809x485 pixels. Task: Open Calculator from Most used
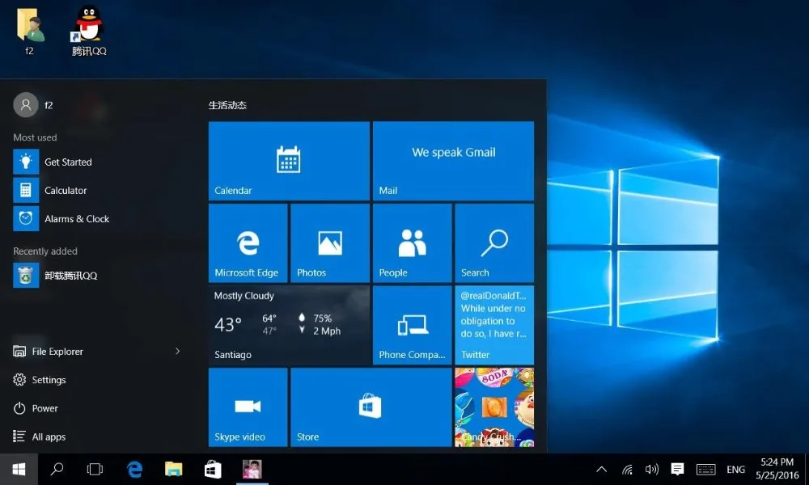[x=98, y=190]
